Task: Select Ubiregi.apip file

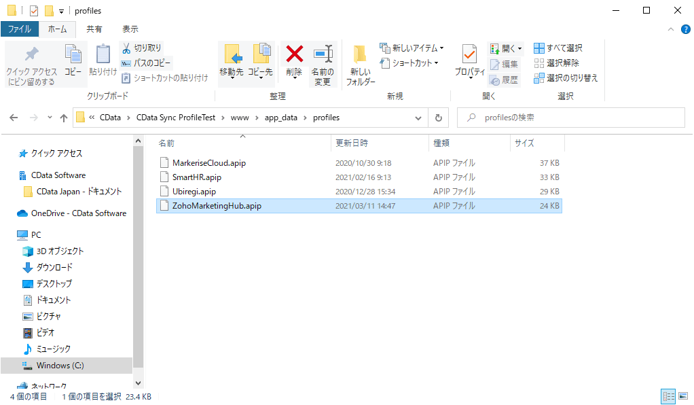Action: [359, 192]
